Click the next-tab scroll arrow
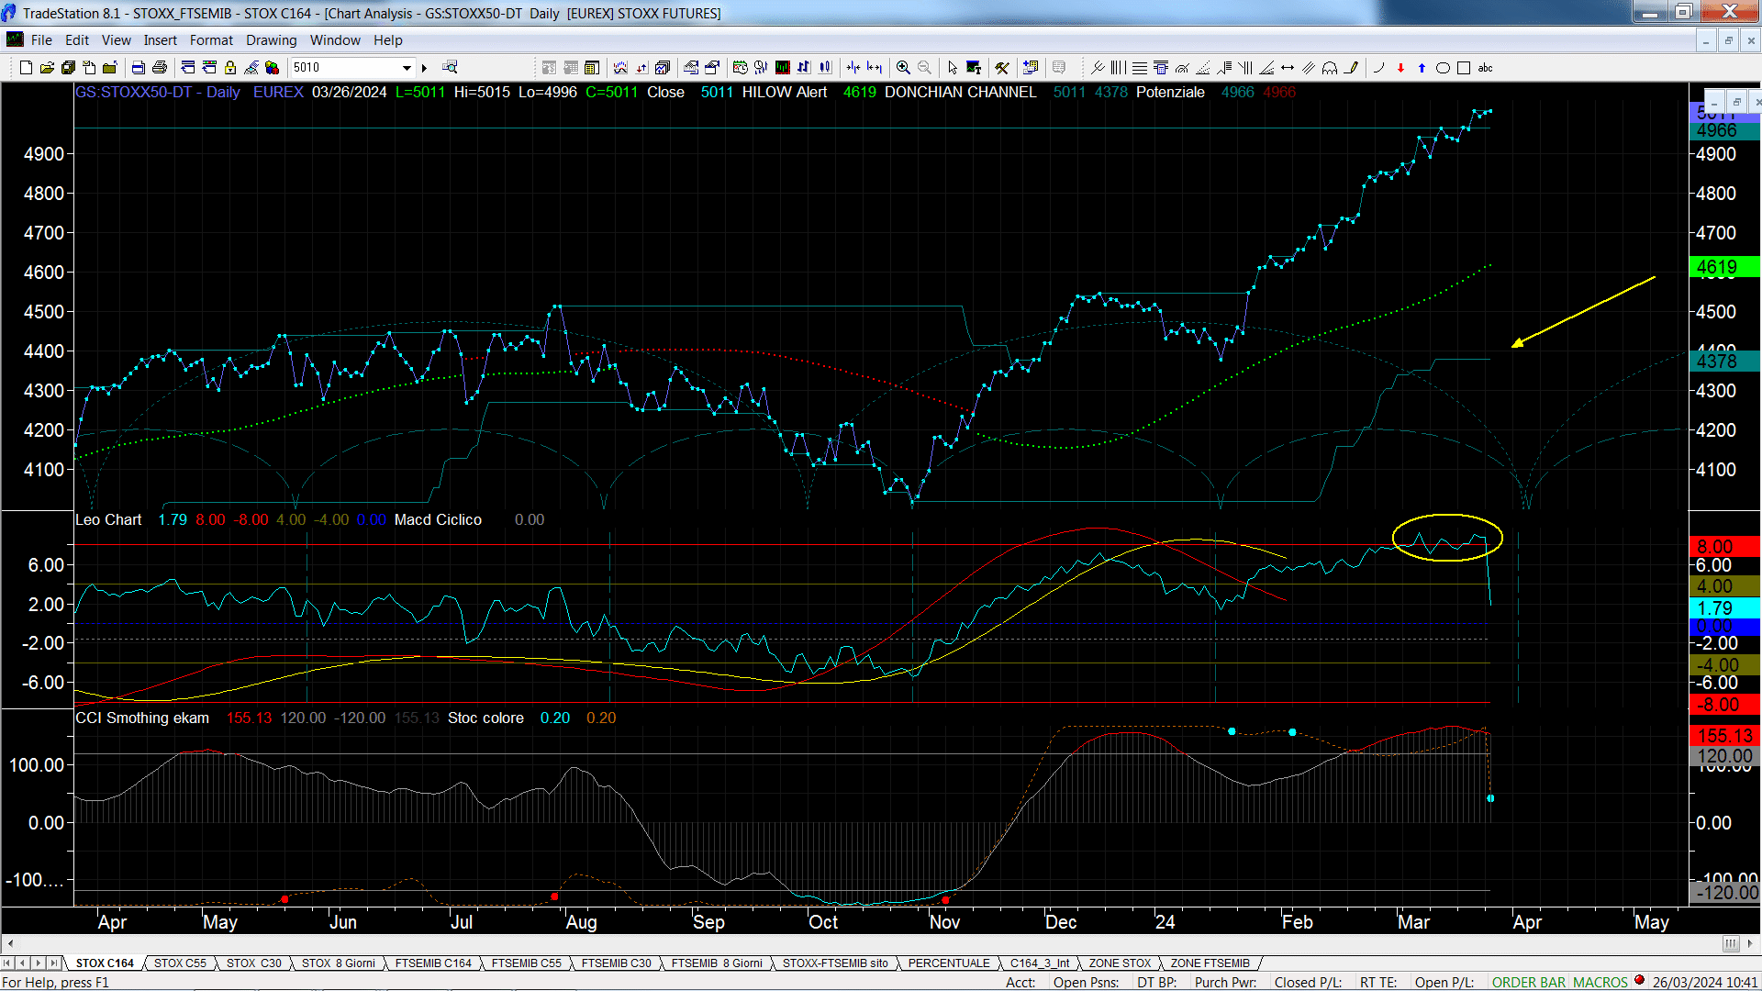The image size is (1762, 991). point(38,963)
